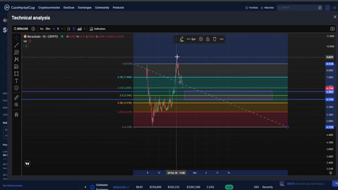Expand the timeframe interval dropdown
The height and width of the screenshot is (190, 338).
pyautogui.click(x=62, y=29)
